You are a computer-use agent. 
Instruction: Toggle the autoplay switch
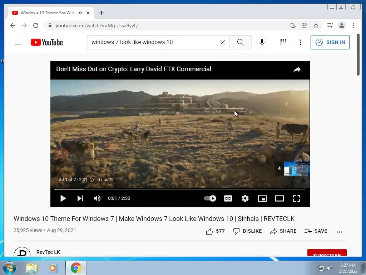tap(210, 198)
